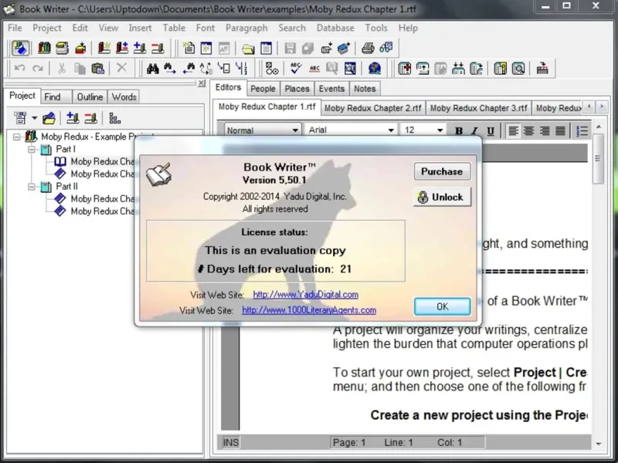Open the Database menu
The image size is (618, 463).
(335, 28)
